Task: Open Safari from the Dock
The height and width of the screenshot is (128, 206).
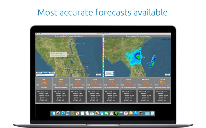Action: coord(63,113)
